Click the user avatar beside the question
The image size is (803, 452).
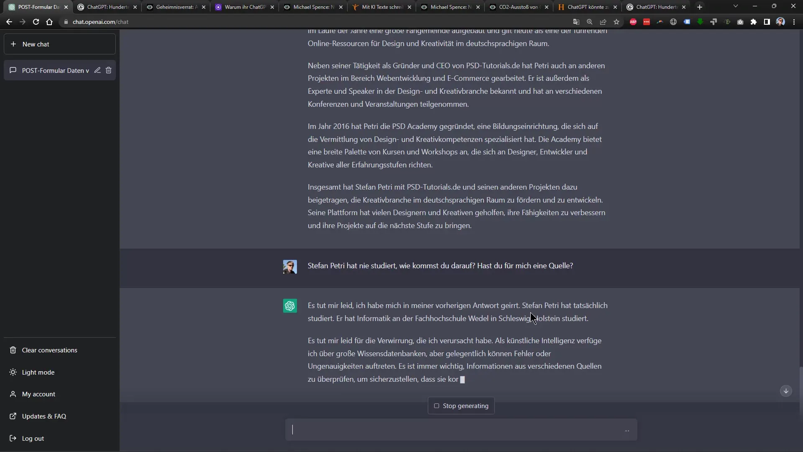click(290, 267)
